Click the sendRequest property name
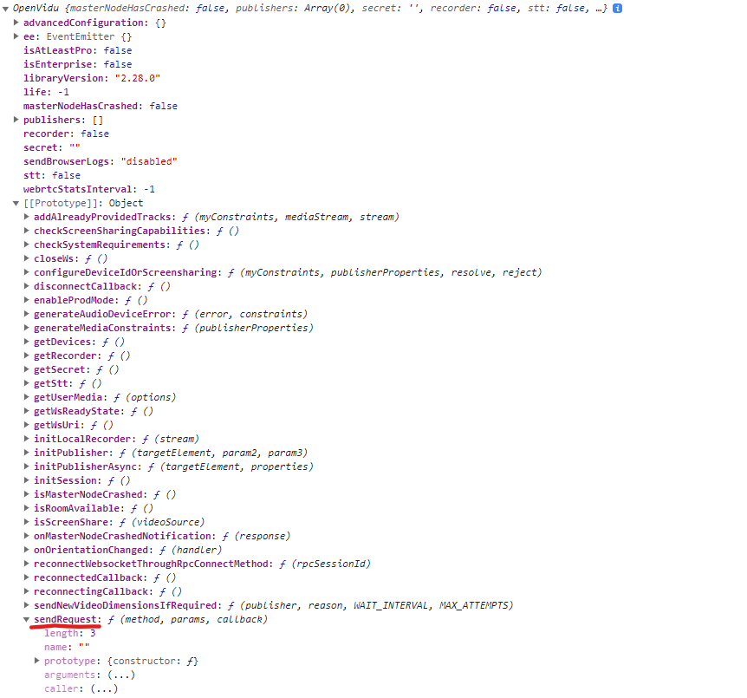747x698 pixels. coord(65,619)
